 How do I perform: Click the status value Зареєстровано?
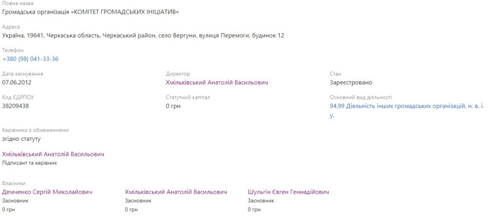(x=351, y=82)
